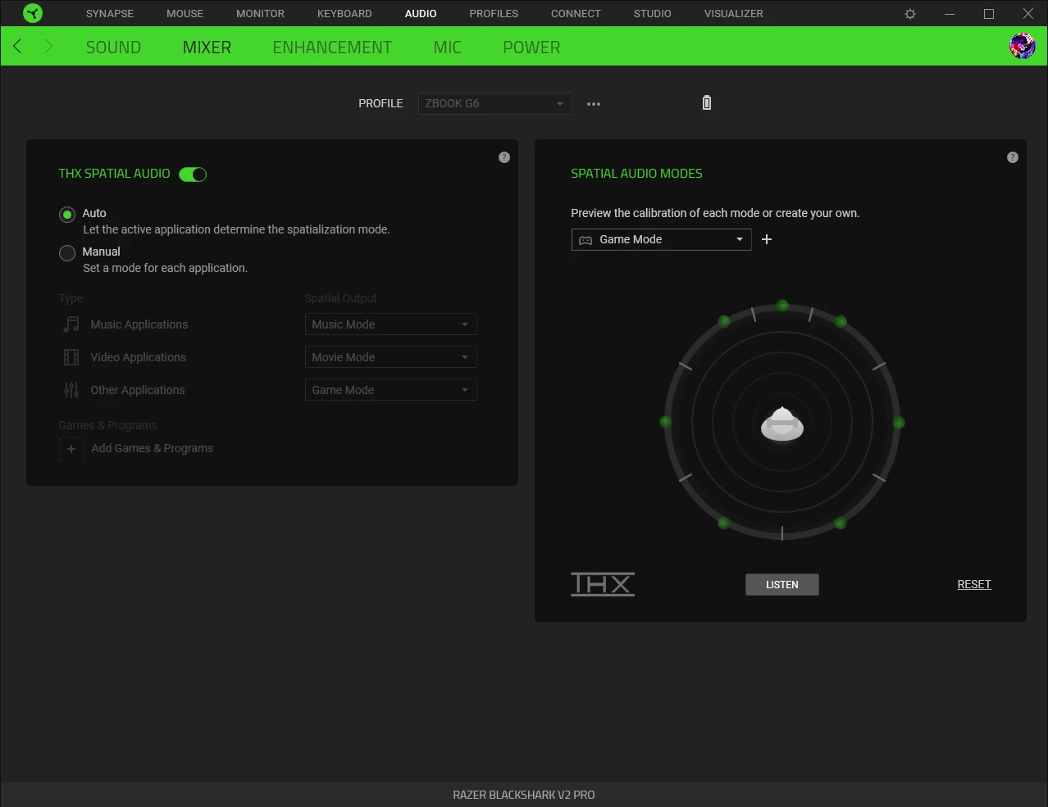Select the front-right speaker dot
The width and height of the screenshot is (1048, 807).
point(841,321)
